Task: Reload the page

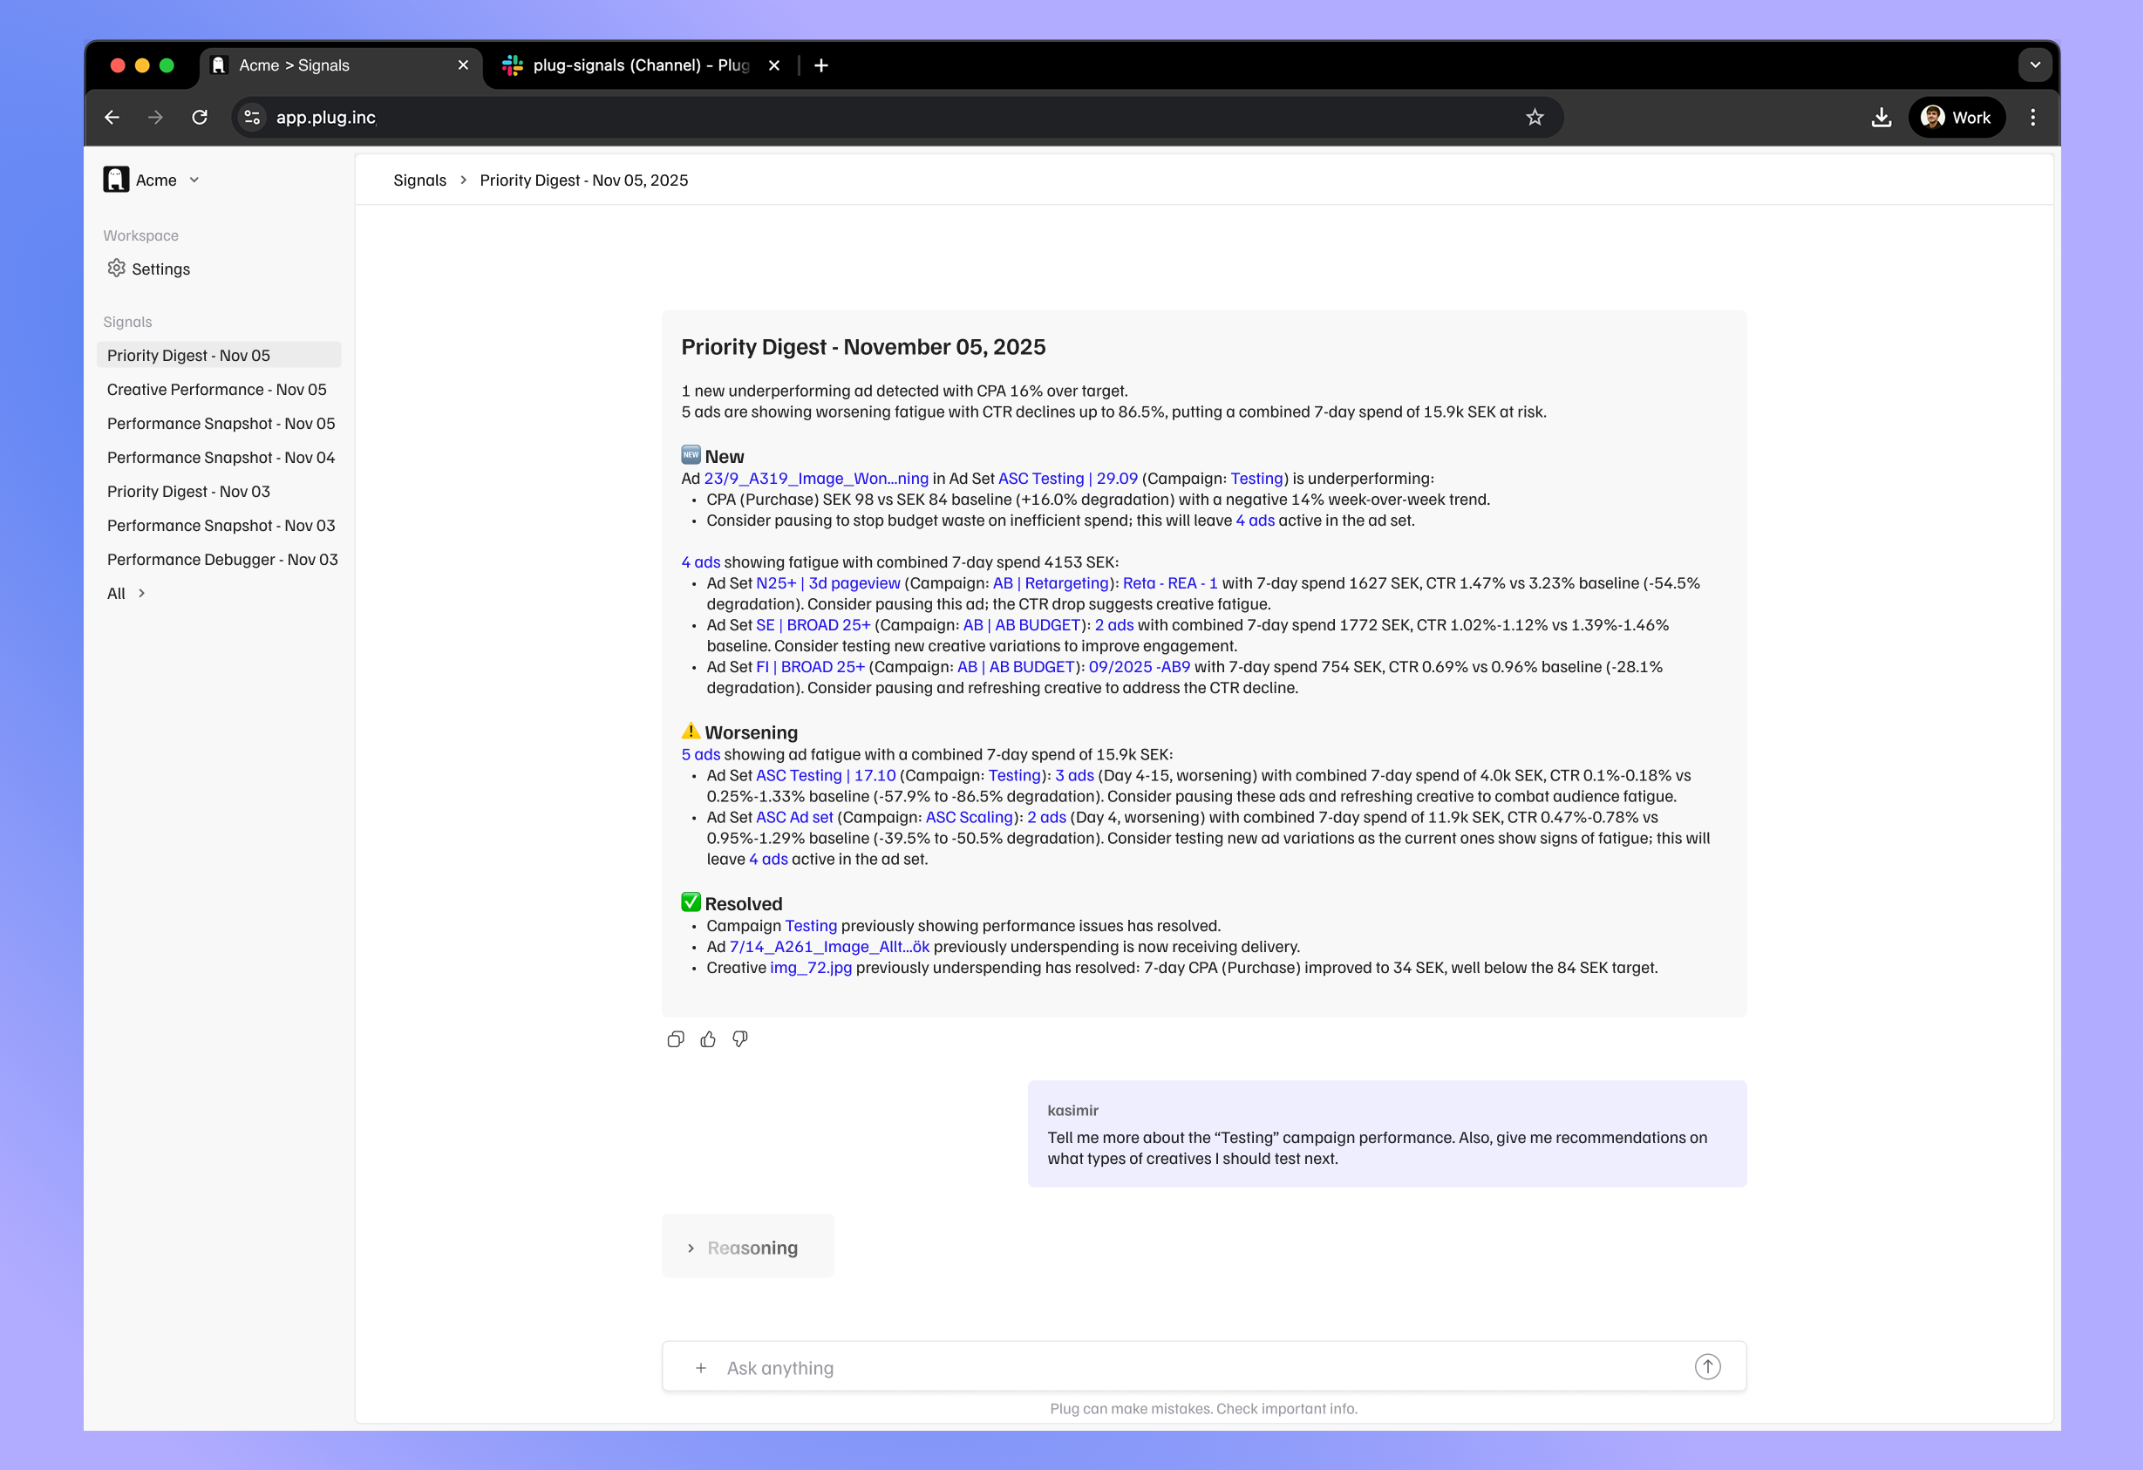Action: 200,117
